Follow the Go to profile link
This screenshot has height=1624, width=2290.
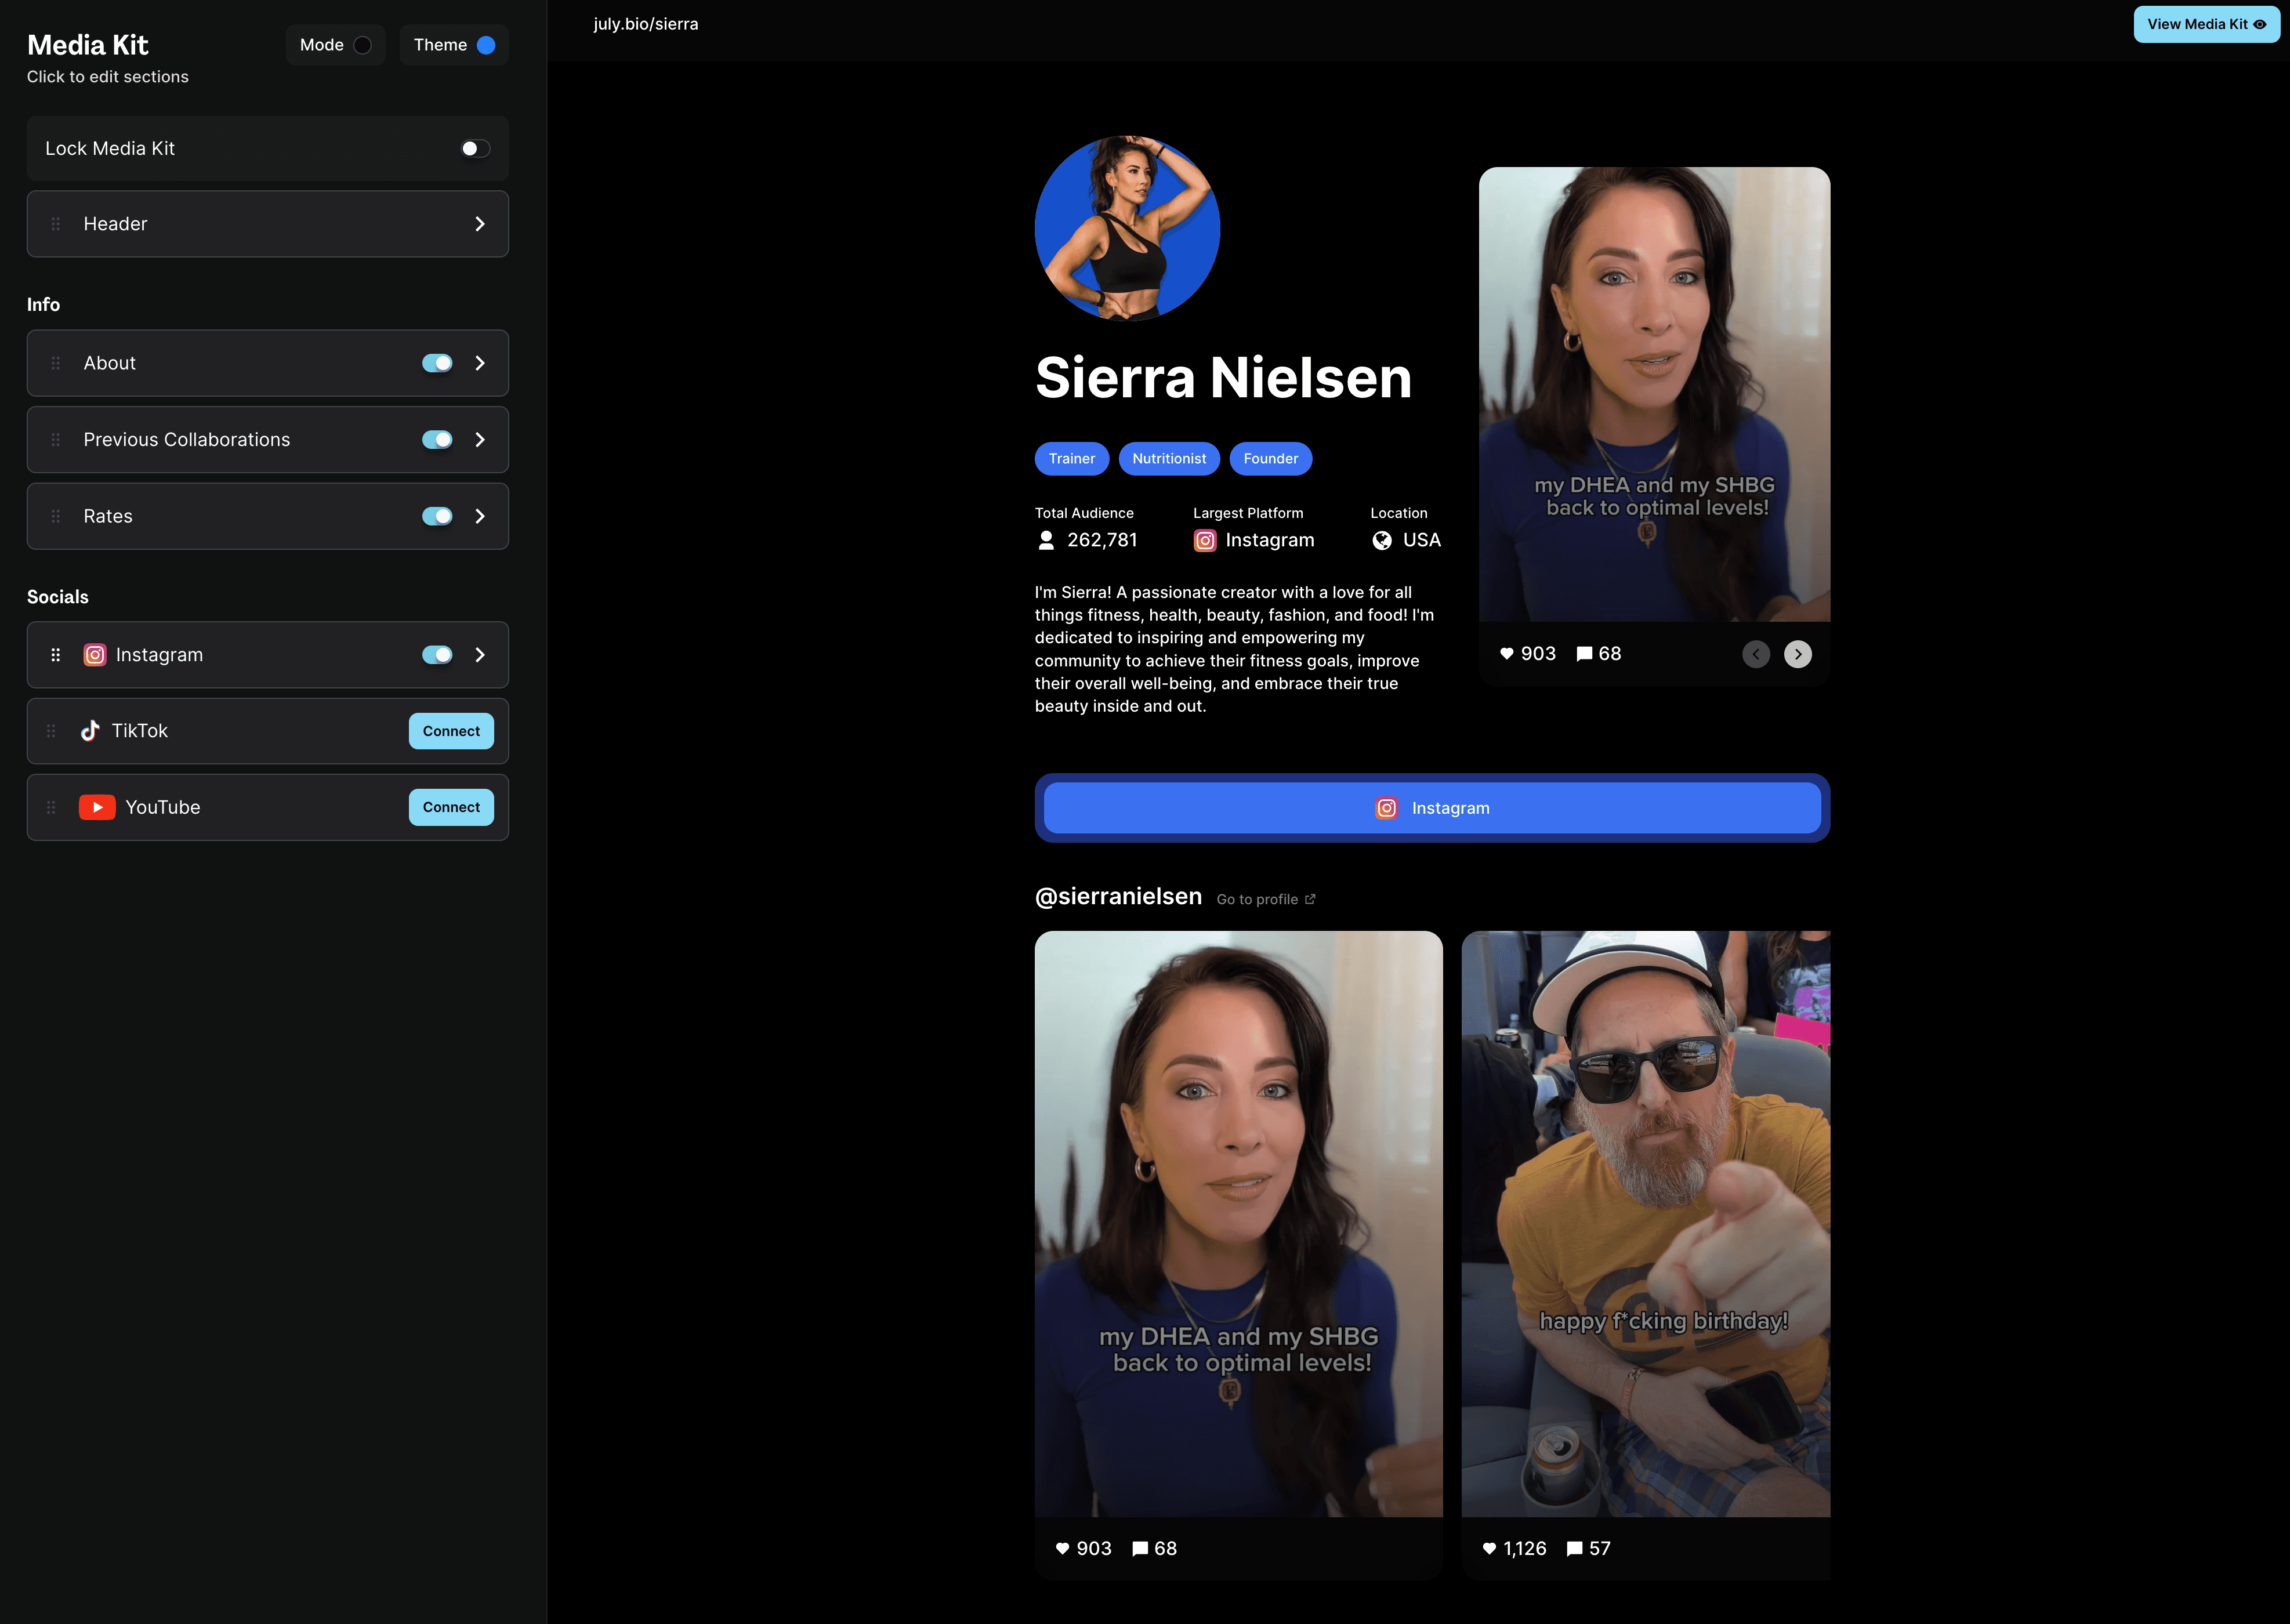tap(1265, 899)
